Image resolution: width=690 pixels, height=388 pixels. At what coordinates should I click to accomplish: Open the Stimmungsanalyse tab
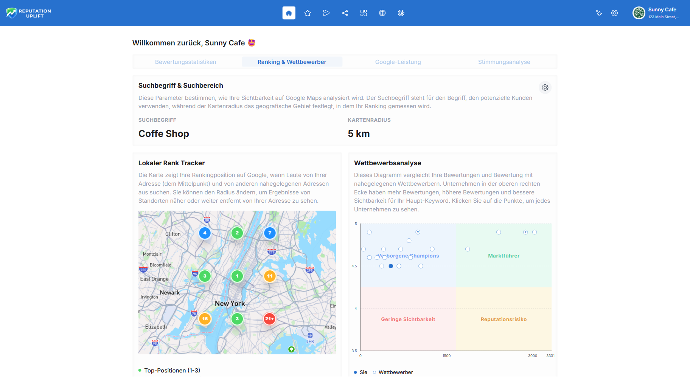coord(504,62)
